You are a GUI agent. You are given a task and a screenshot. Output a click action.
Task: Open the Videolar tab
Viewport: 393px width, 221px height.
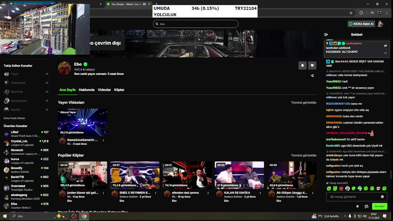[x=104, y=90]
